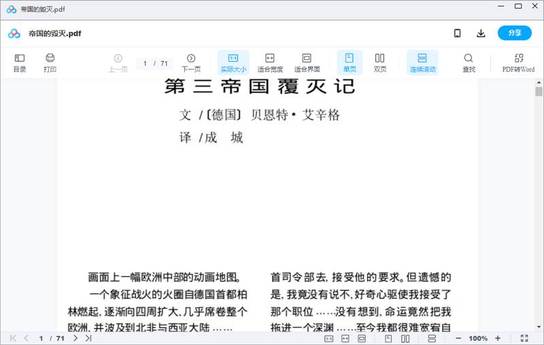Viewport: 544px width, 345px height.
Task: Click the download icon in header
Action: (x=481, y=33)
